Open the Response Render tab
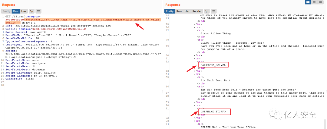 coord(197,11)
